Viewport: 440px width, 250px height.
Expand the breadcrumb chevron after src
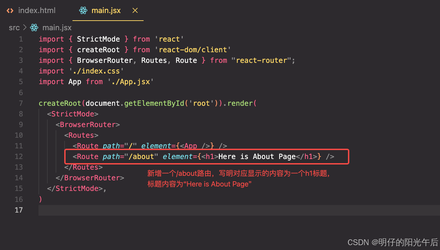[x=25, y=27]
